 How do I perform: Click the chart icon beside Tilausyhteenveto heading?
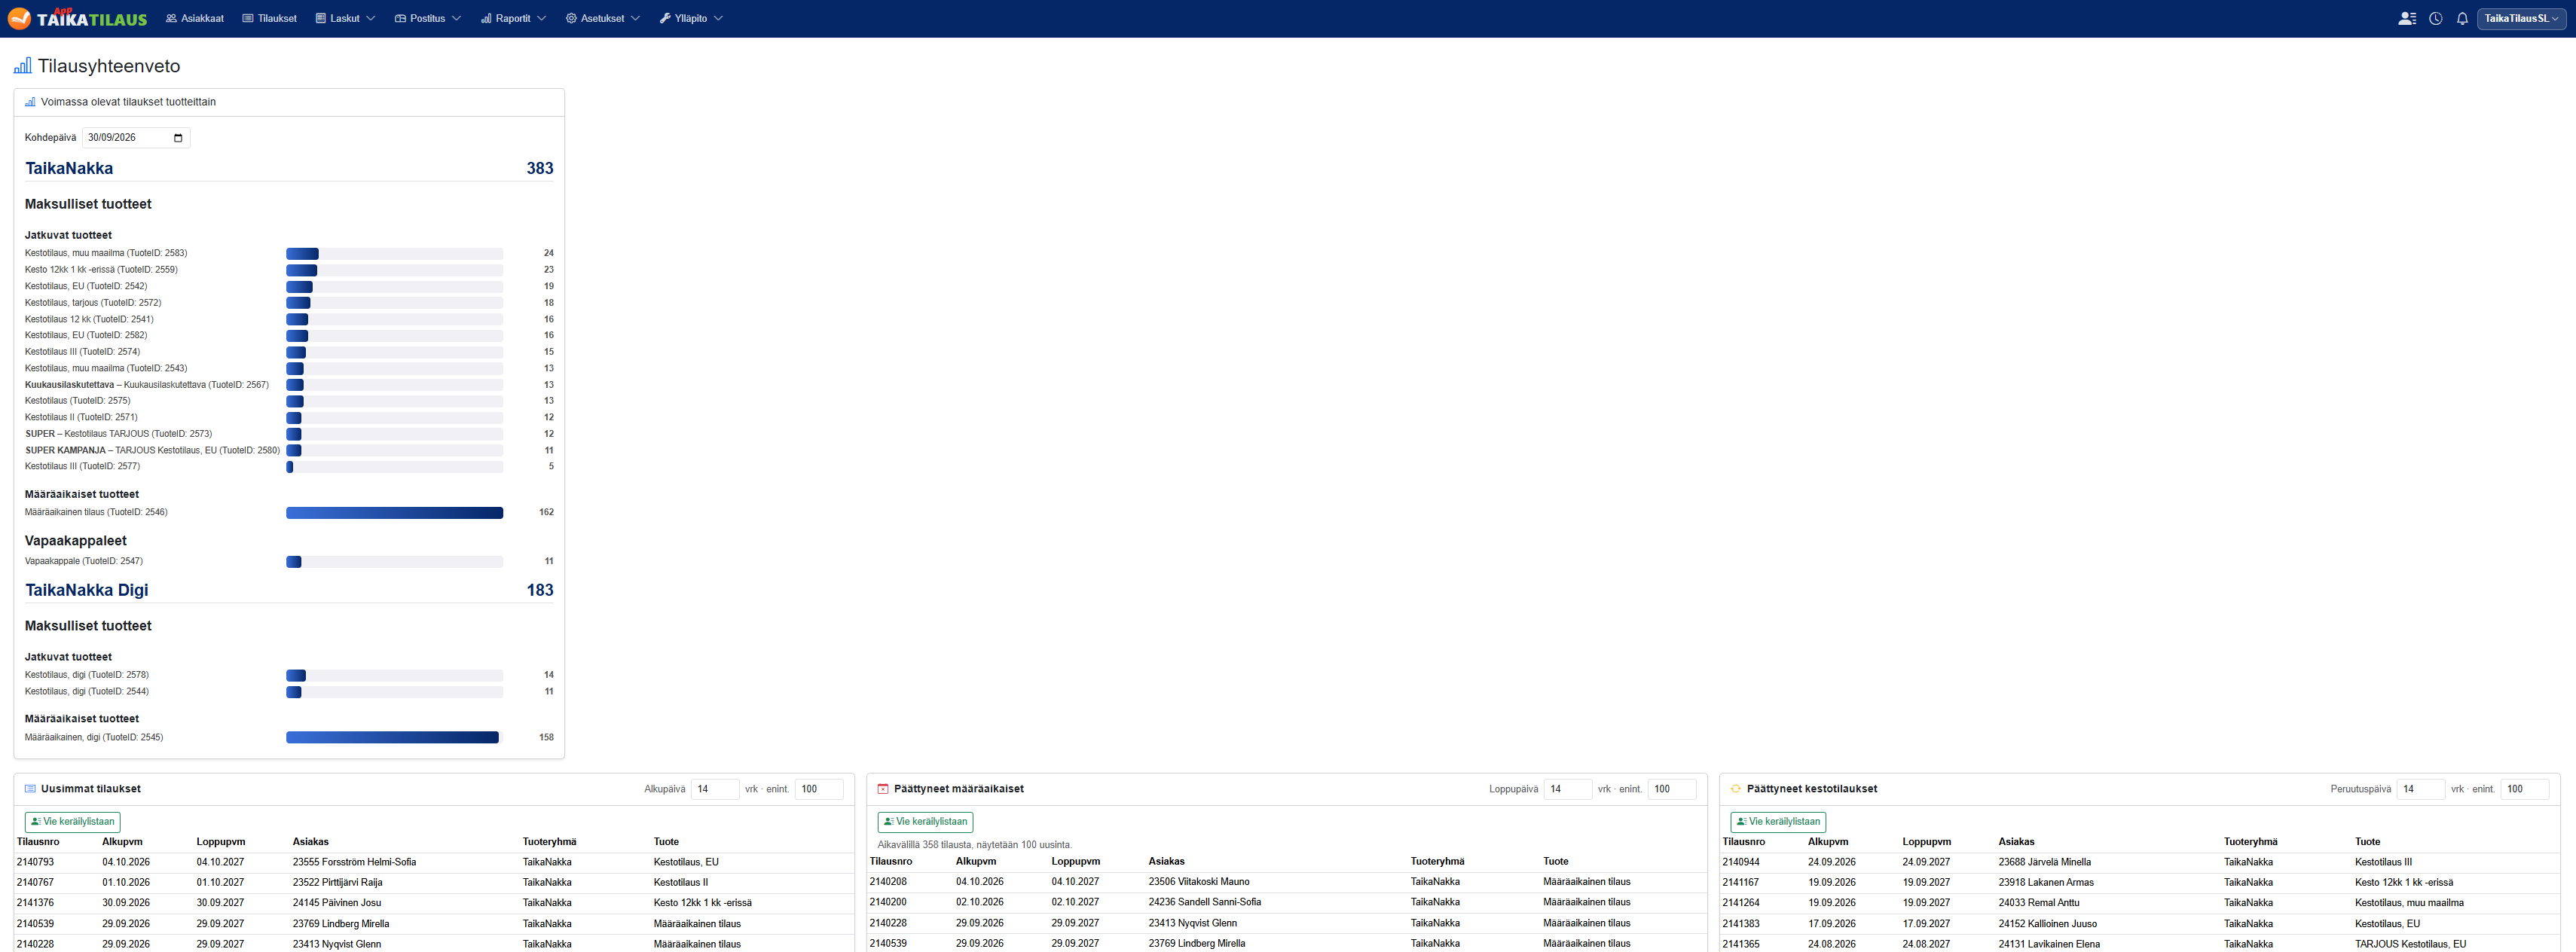coord(22,66)
